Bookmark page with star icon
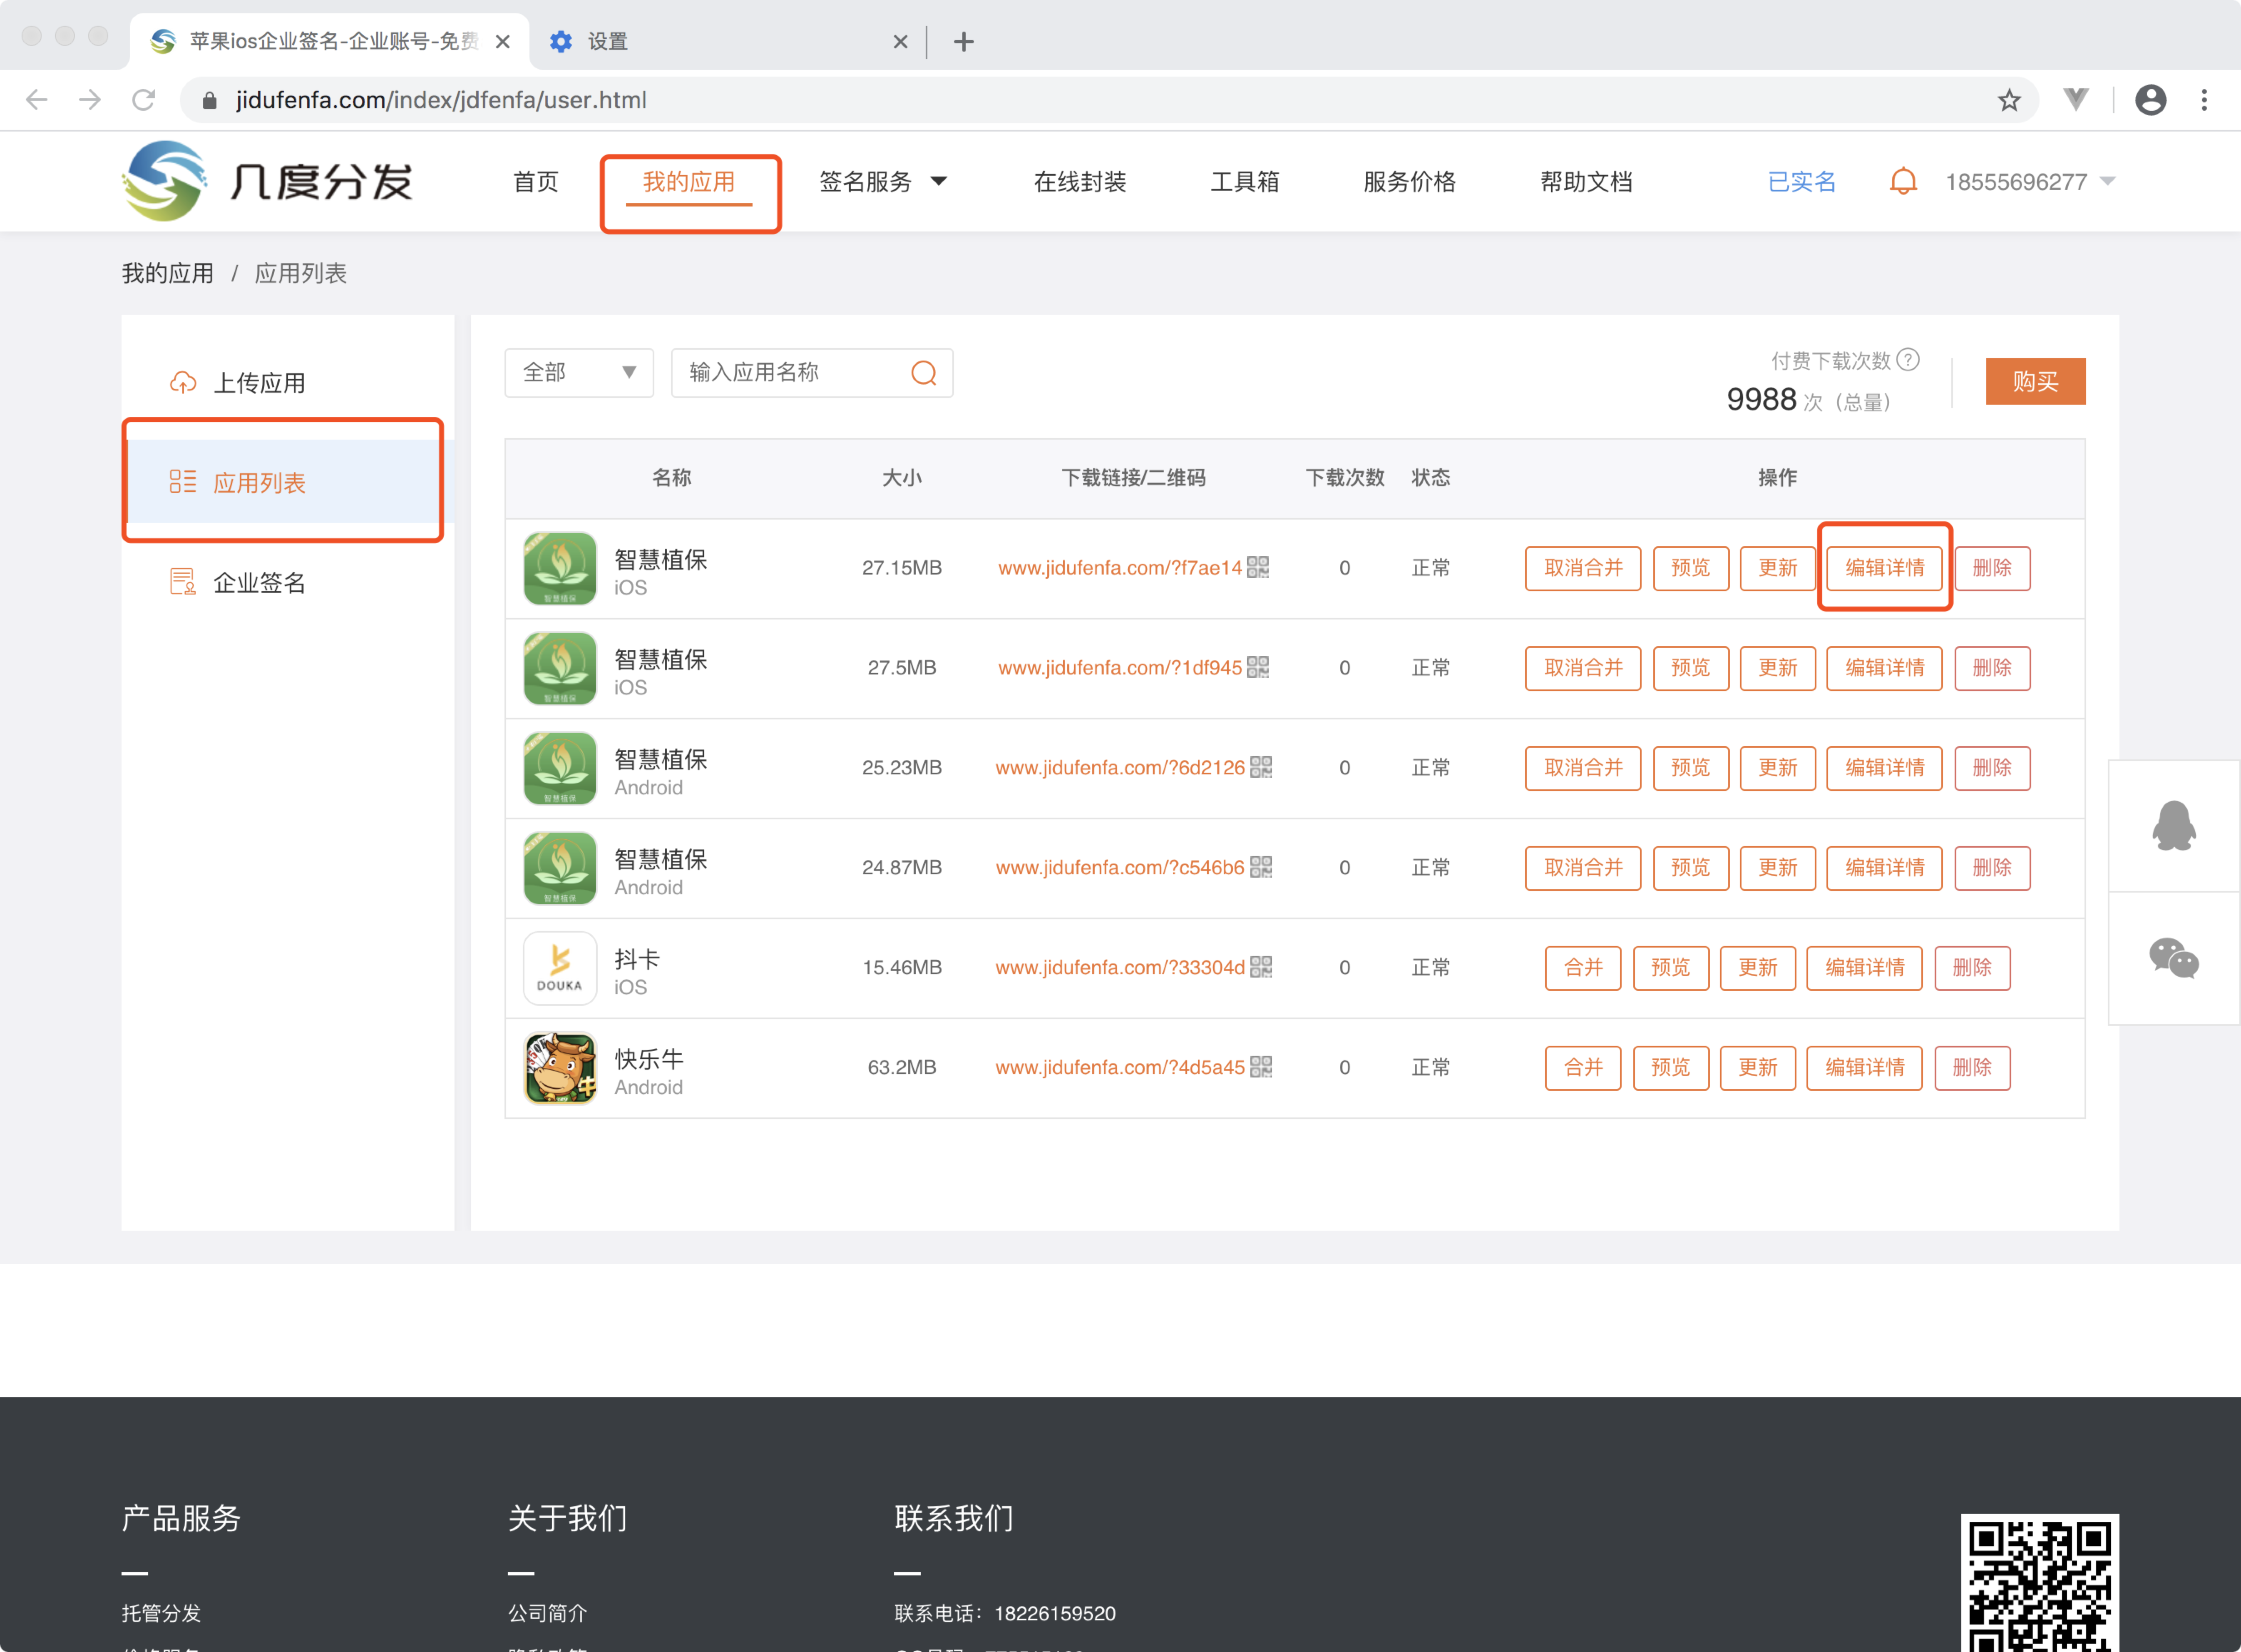This screenshot has width=2241, height=1652. click(x=2009, y=100)
